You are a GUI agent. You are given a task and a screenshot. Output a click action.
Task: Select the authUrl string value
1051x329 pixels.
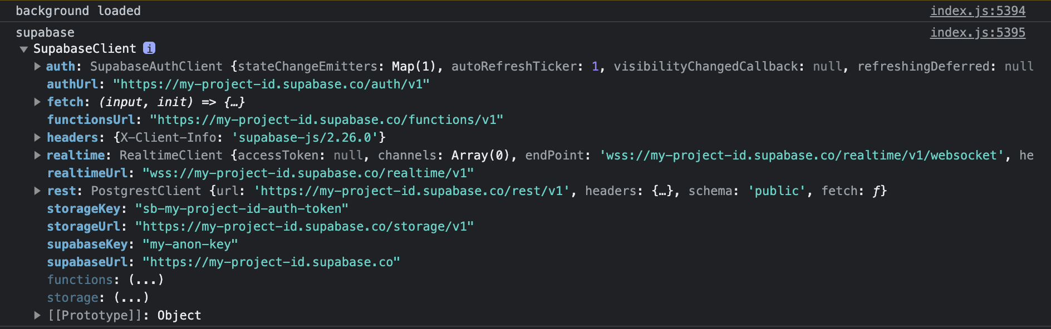(x=271, y=84)
